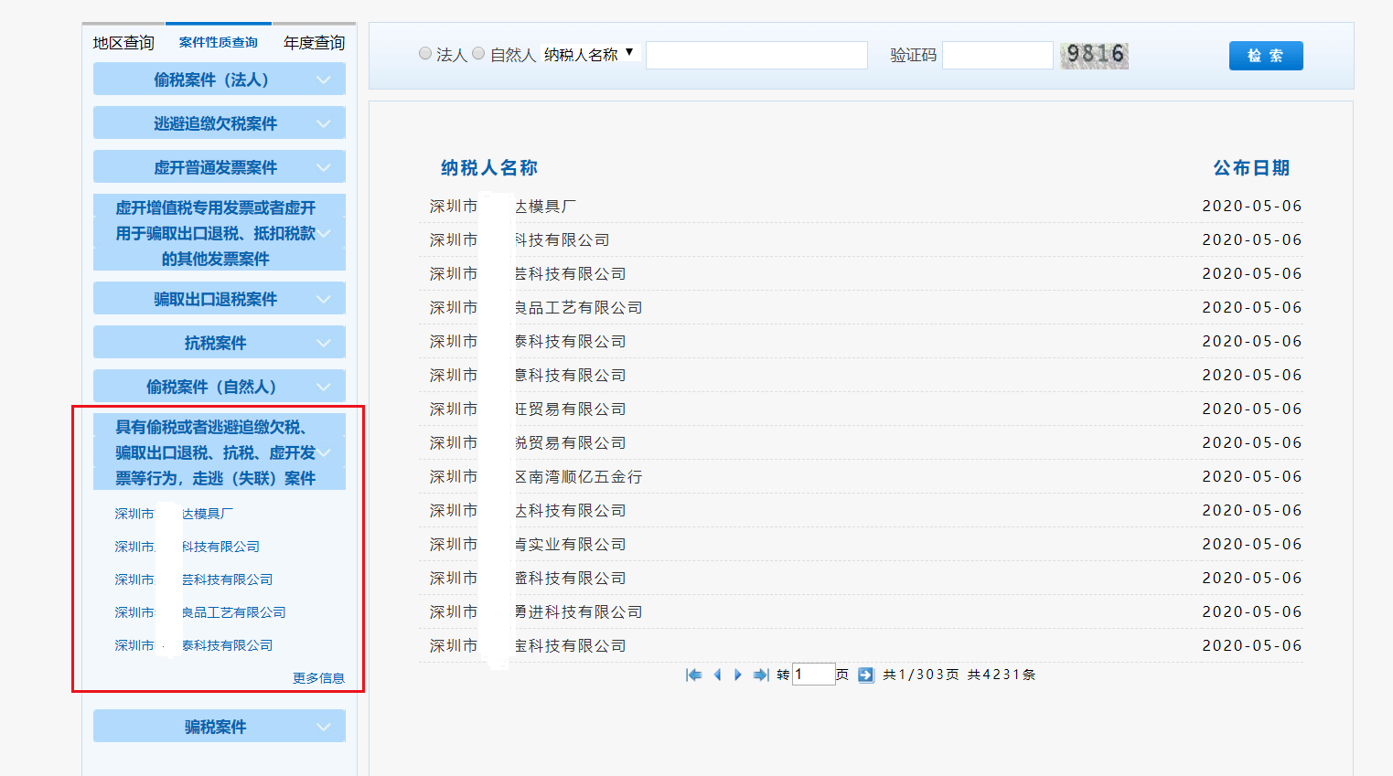The width and height of the screenshot is (1393, 776).
Task: Focus the taxpayer name input field
Action: [x=756, y=55]
